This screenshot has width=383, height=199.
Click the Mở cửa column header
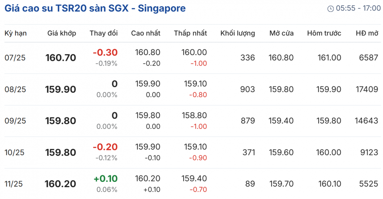[281, 33]
